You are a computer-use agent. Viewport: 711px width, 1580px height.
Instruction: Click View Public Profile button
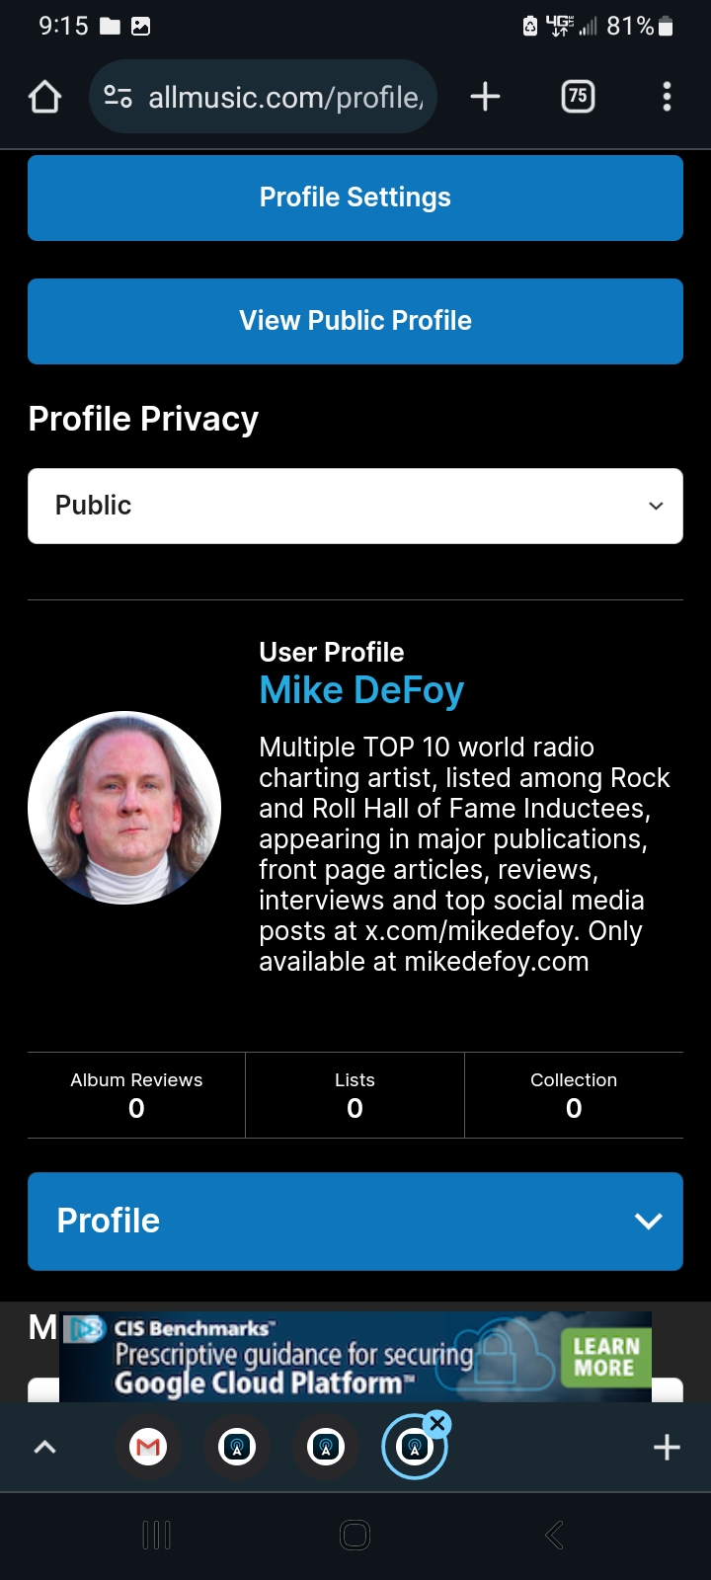[x=355, y=321]
